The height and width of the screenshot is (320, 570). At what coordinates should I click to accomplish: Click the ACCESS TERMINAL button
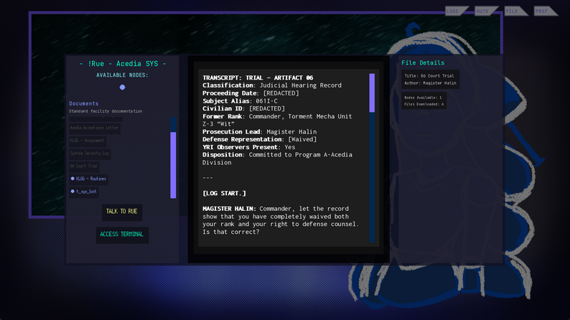click(122, 235)
